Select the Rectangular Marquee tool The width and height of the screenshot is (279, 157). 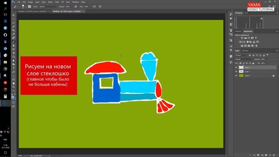coord(14,19)
